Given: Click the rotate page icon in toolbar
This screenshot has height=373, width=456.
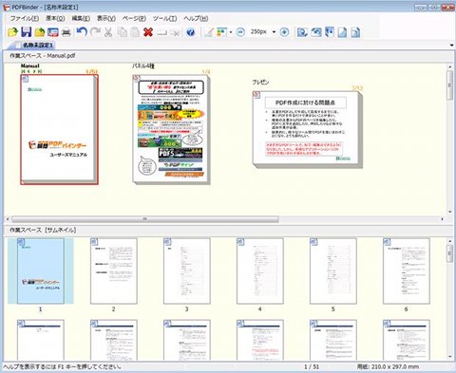Looking at the screenshot, I should coord(315,32).
